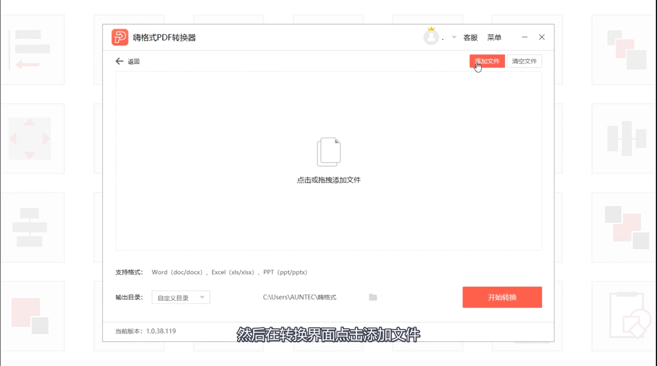Expand the account dropdown arrow
This screenshot has height=366, width=657.
454,37
